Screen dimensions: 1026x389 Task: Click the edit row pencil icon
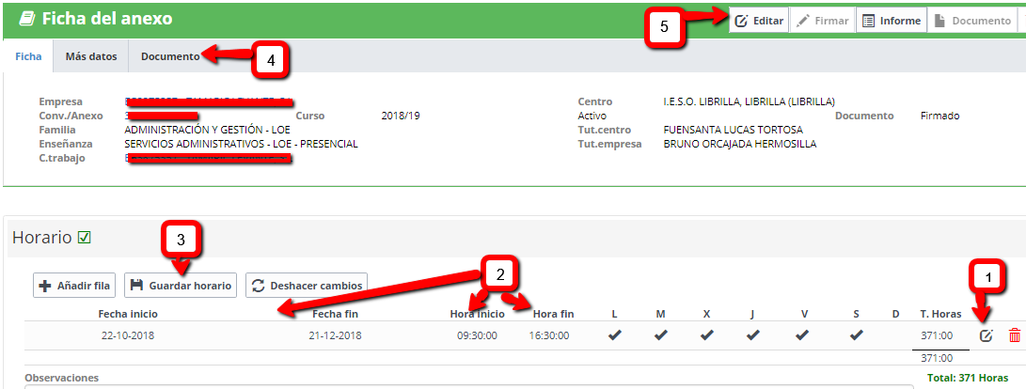[x=986, y=335]
